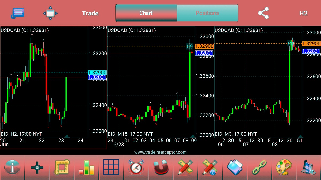Open the H2 timeframe selector
This screenshot has width=321, height=180.
(303, 13)
